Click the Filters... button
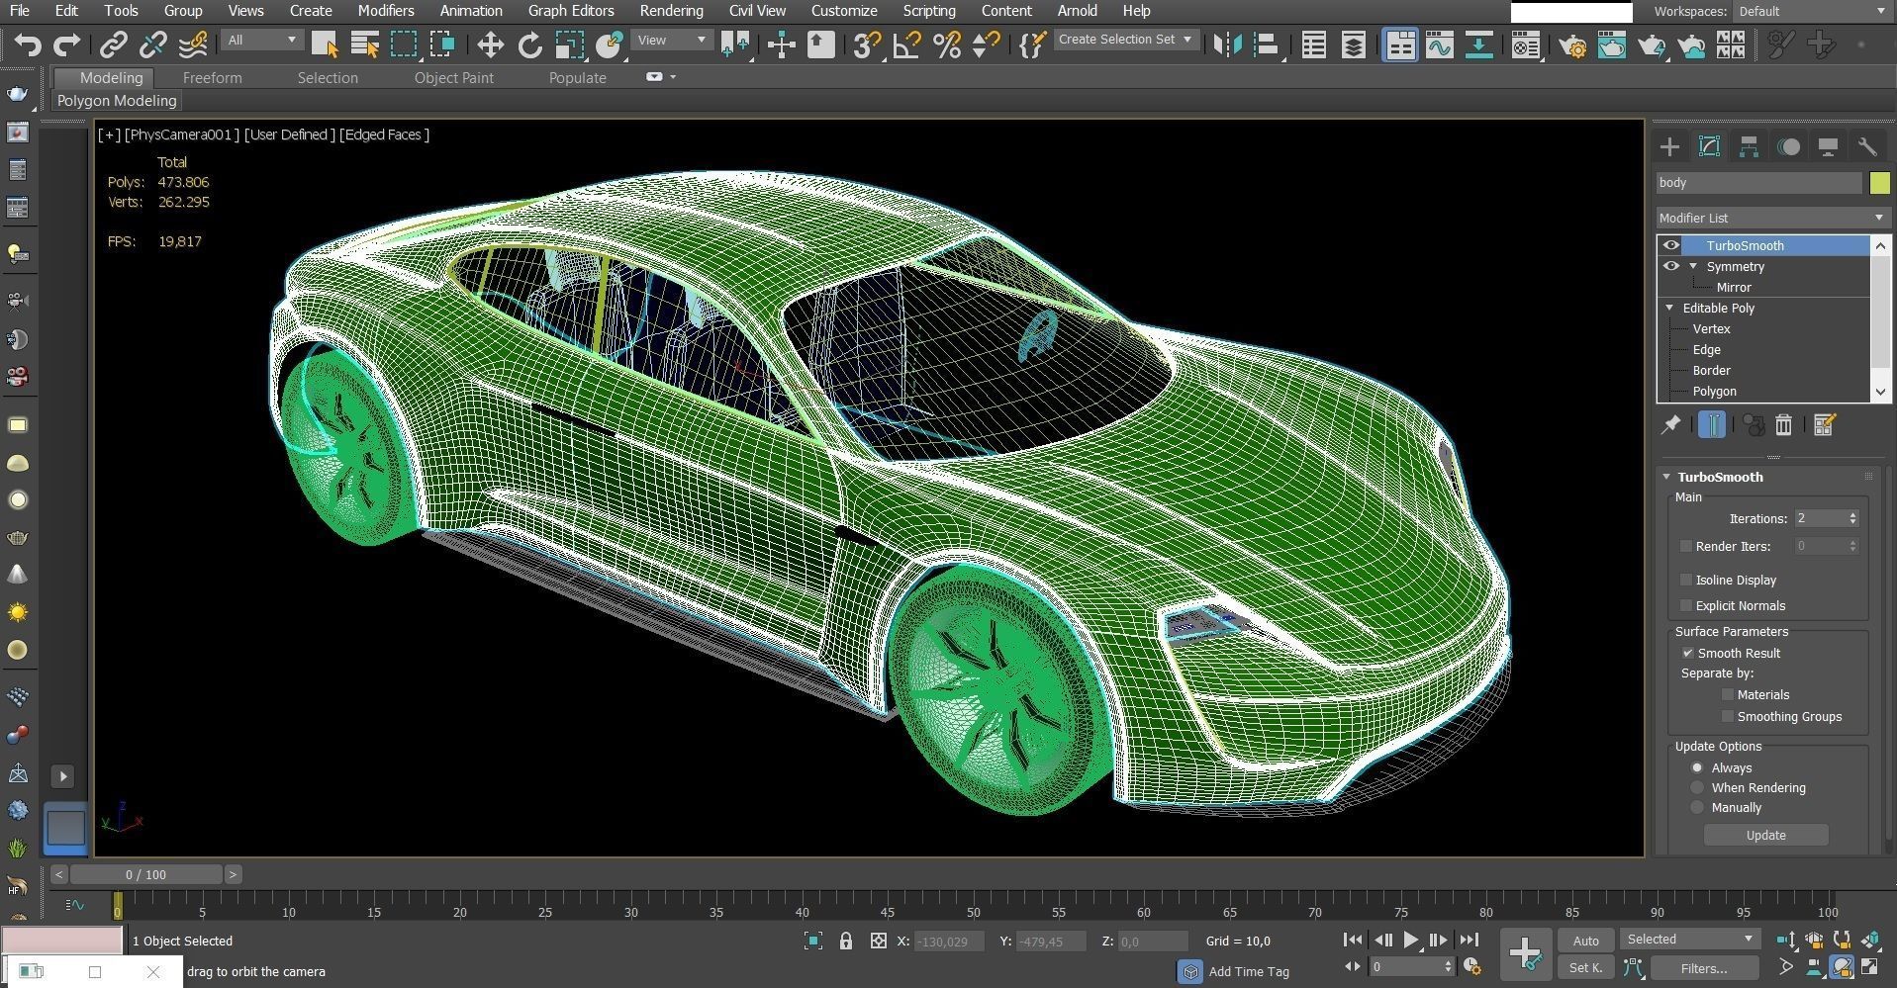The image size is (1897, 988). point(1703,968)
